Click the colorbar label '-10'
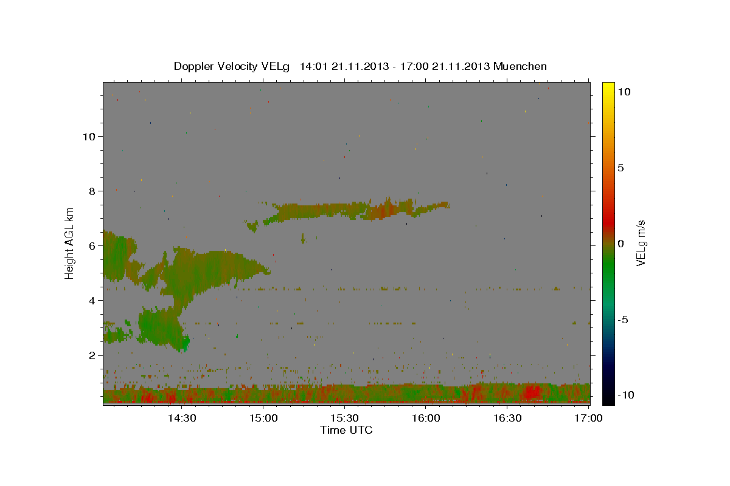 click(x=626, y=395)
